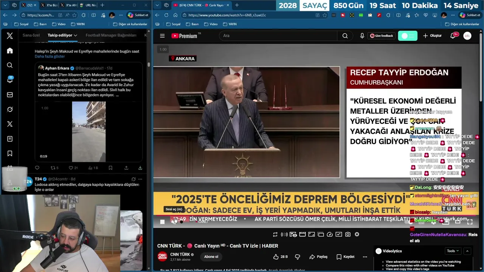
Task: Open enhancer settings gear below the player
Action: pyautogui.click(x=357, y=234)
